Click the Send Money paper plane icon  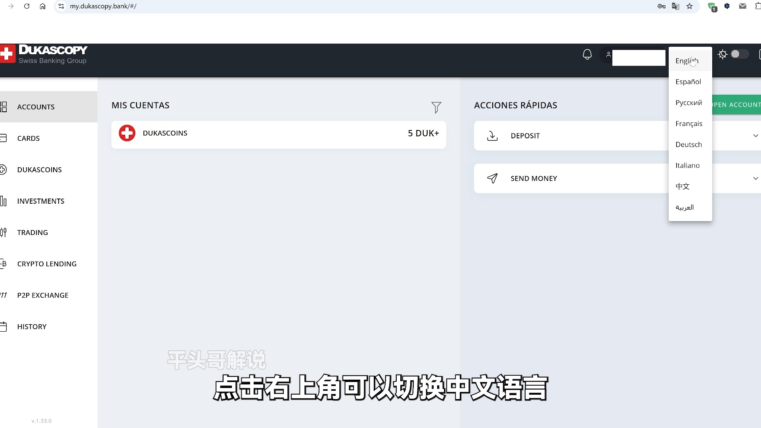[x=492, y=179]
